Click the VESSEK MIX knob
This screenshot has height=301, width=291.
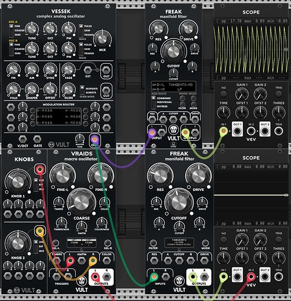pos(102,39)
